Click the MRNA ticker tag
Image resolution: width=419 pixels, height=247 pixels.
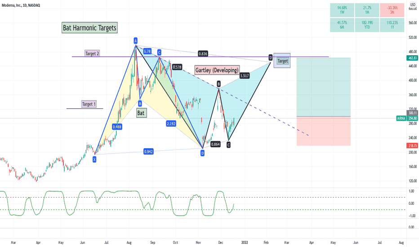point(401,118)
